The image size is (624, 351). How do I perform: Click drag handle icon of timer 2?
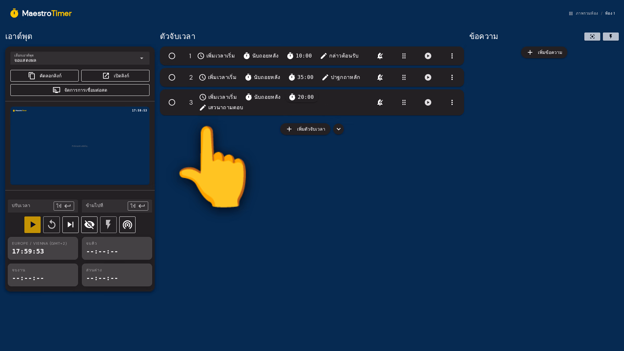click(404, 77)
